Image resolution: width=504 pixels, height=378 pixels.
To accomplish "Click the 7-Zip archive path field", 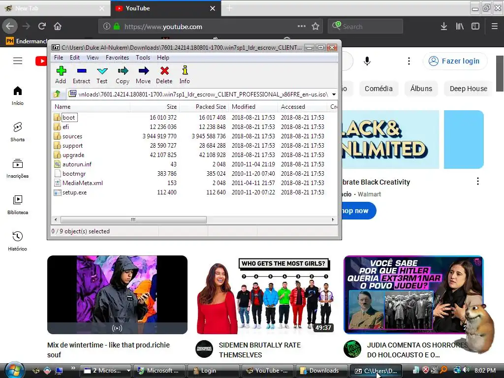I will tap(202, 94).
